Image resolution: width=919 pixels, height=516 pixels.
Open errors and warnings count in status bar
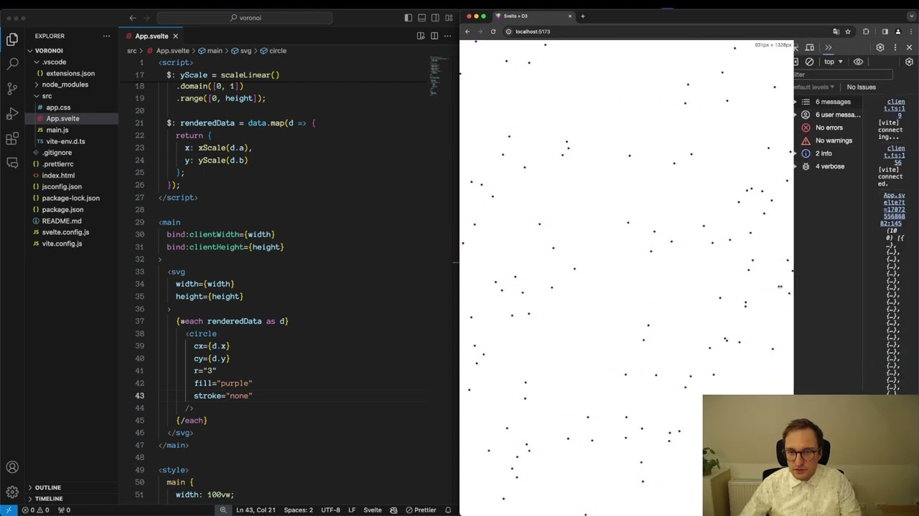click(36, 510)
